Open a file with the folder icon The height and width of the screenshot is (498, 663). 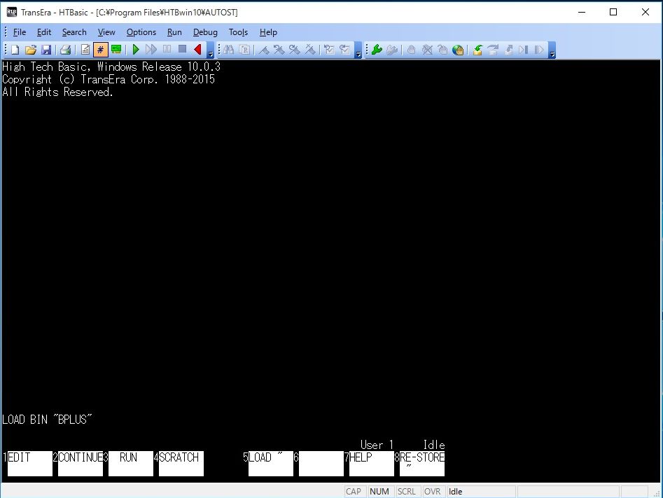pyautogui.click(x=30, y=50)
